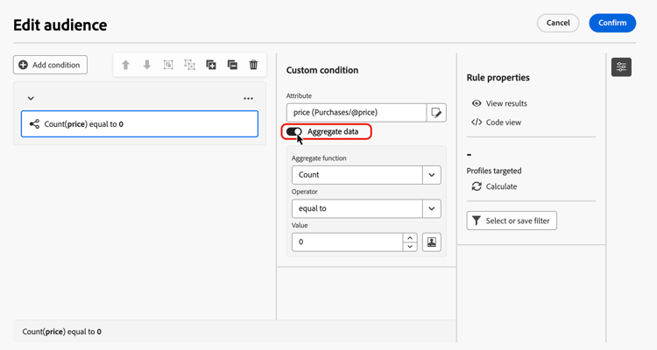Viewport: 657px width, 350px height.
Task: Click the collapse all icon in the toolbar
Action: [232, 65]
